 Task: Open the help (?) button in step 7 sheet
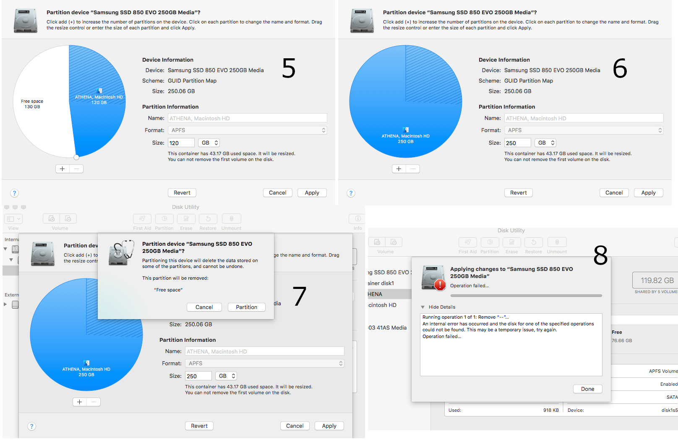pyautogui.click(x=32, y=426)
